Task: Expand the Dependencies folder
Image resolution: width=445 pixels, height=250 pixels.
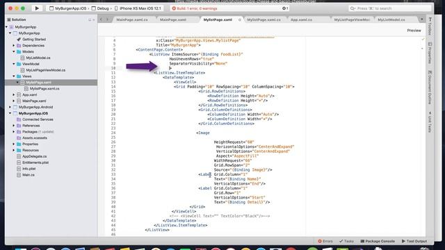Action: pyautogui.click(x=14, y=45)
